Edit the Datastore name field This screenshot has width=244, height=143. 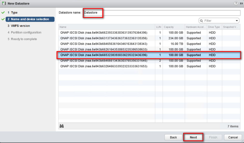[x=162, y=12]
